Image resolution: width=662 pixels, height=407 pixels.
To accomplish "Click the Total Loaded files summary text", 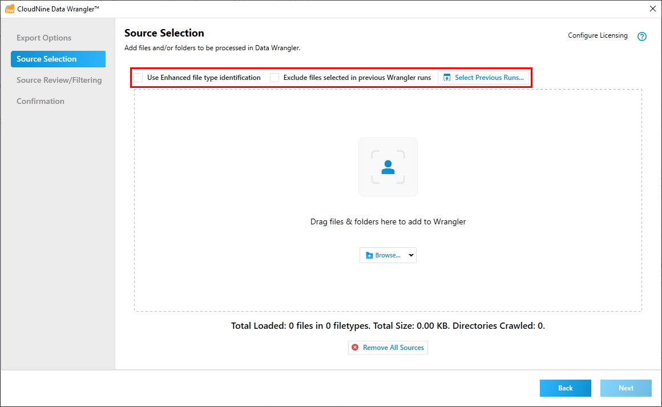I will pyautogui.click(x=388, y=326).
